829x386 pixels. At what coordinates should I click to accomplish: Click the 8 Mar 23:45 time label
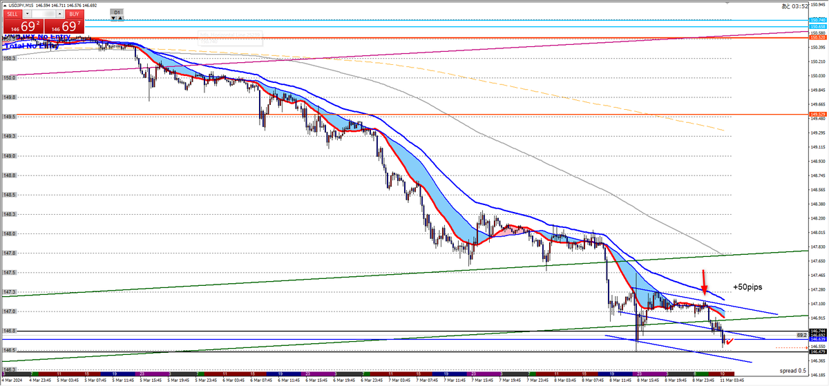(x=702, y=380)
